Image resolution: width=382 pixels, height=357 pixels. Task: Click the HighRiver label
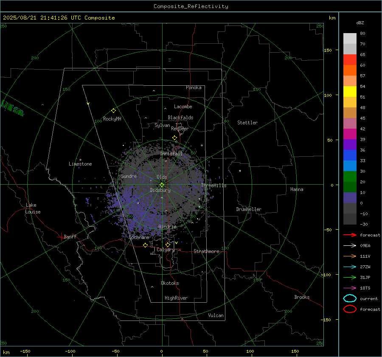176,298
